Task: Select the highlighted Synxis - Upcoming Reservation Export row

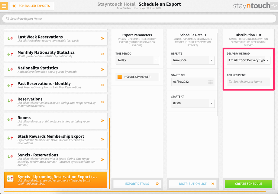Action: coord(56,180)
